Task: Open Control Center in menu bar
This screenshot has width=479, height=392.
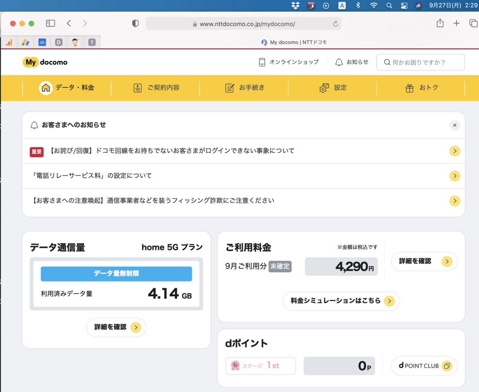Action: [x=404, y=6]
